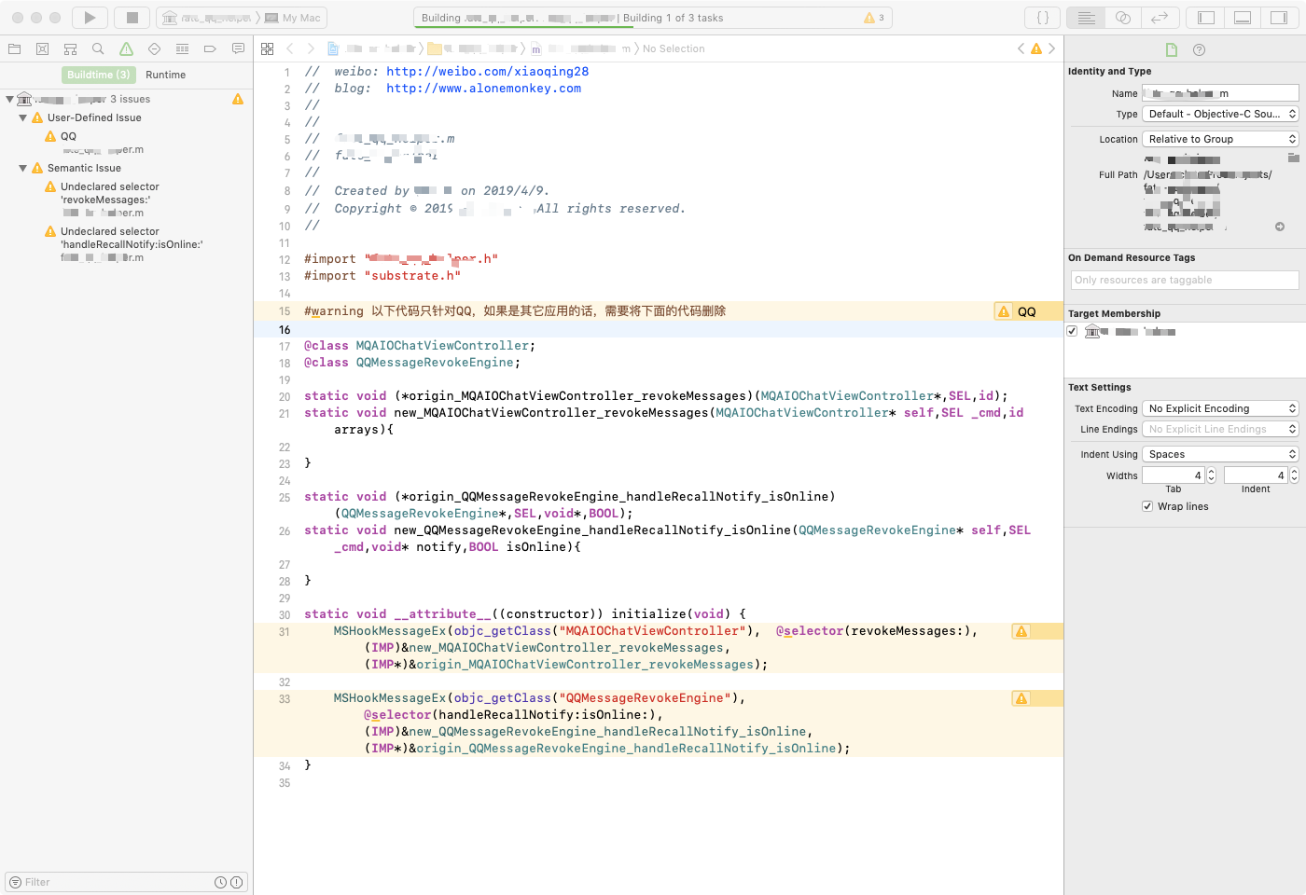Switch to the Assistant editor circles icon
The width and height of the screenshot is (1306, 895).
[1122, 17]
